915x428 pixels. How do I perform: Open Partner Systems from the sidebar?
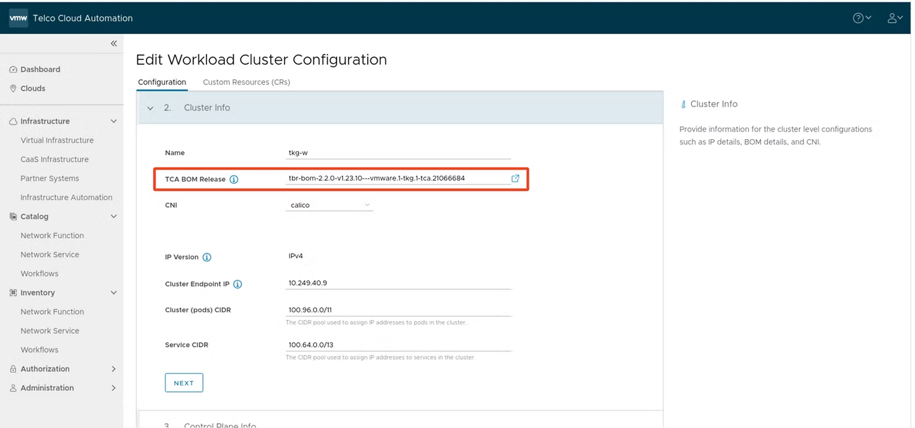pos(49,178)
